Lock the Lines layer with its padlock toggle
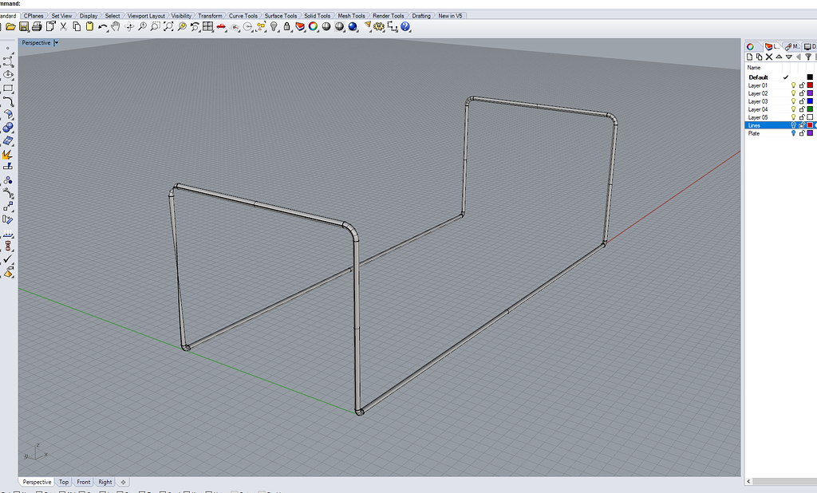Viewport: 817px width, 493px height. click(x=801, y=125)
